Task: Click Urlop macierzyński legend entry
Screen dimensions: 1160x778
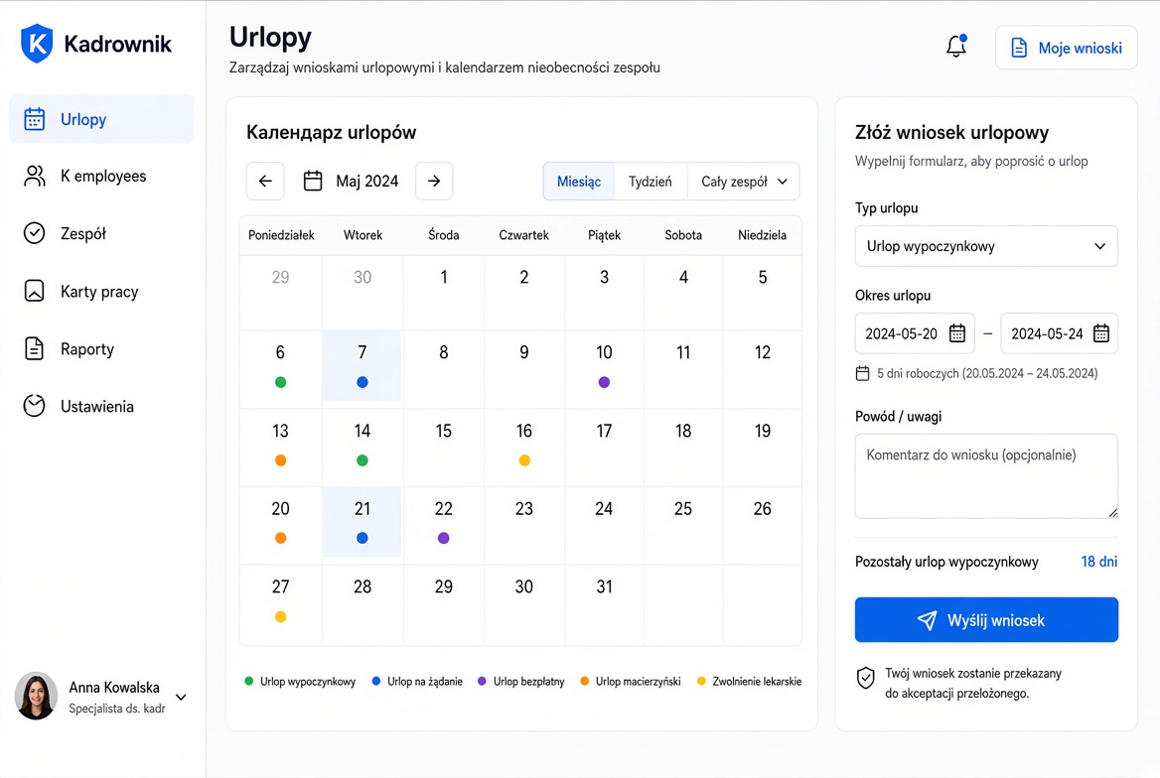Action: coord(631,681)
